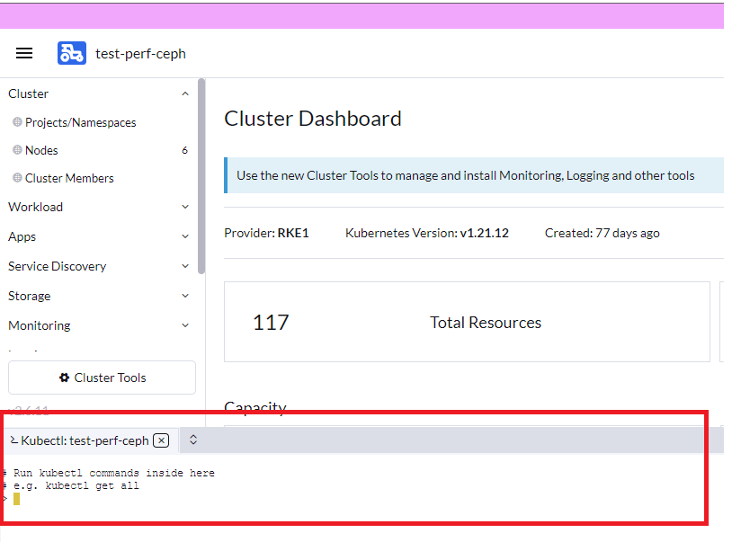The height and width of the screenshot is (542, 732).
Task: Open Cluster Tools
Action: click(102, 378)
